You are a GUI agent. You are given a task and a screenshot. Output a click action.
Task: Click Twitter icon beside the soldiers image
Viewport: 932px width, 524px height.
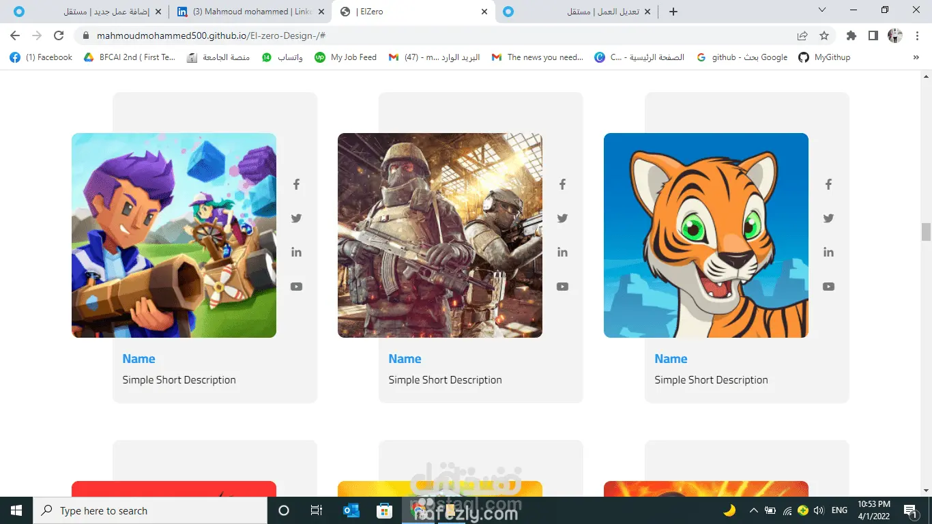[562, 218]
